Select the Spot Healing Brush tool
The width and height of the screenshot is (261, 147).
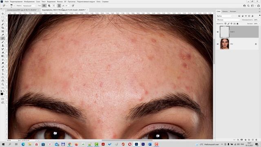pos(3,38)
